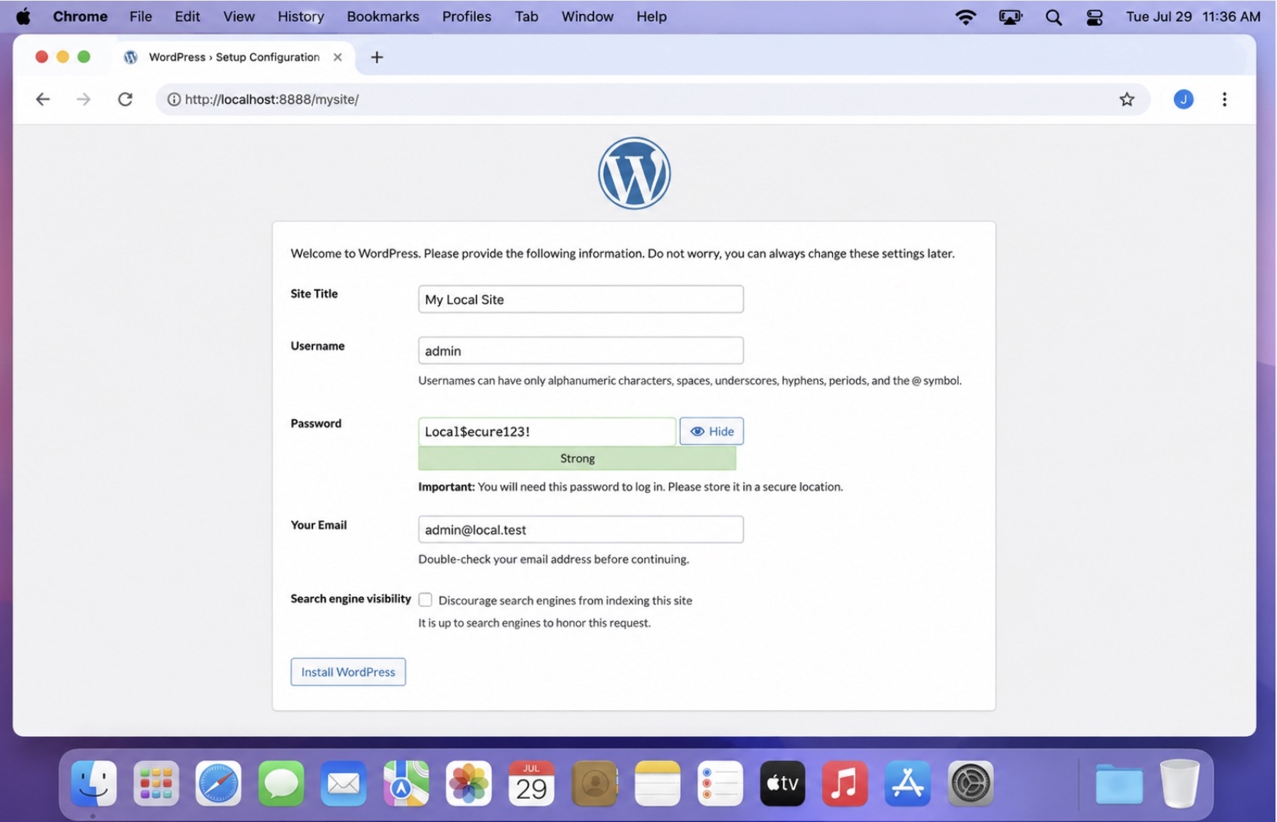Click the 'Search engine visibility' label
Screen dimensions: 1277x822
pos(351,599)
